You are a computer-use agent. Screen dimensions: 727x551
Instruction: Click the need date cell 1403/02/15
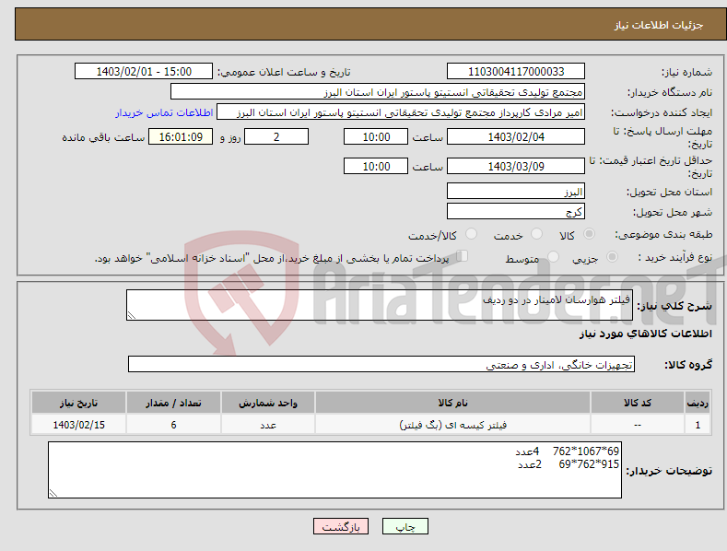79,425
